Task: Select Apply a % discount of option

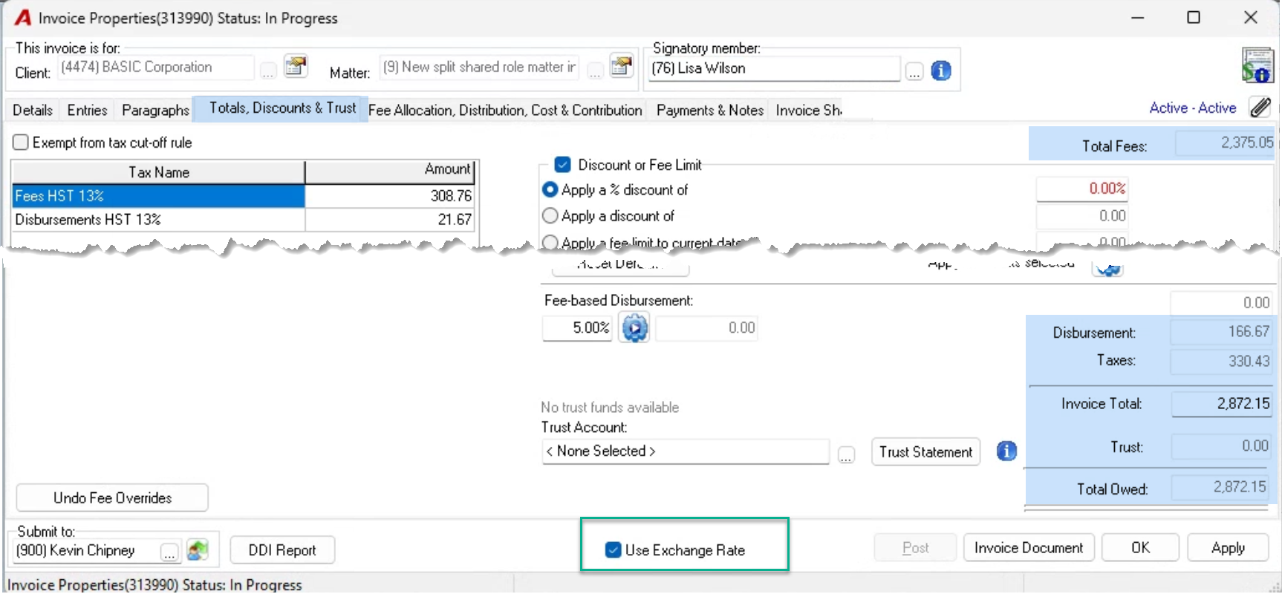Action: click(550, 190)
